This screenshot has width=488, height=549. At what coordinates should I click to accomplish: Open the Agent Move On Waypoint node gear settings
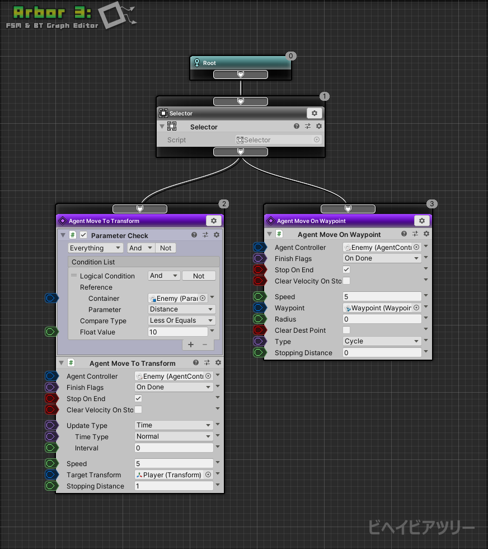coord(423,221)
